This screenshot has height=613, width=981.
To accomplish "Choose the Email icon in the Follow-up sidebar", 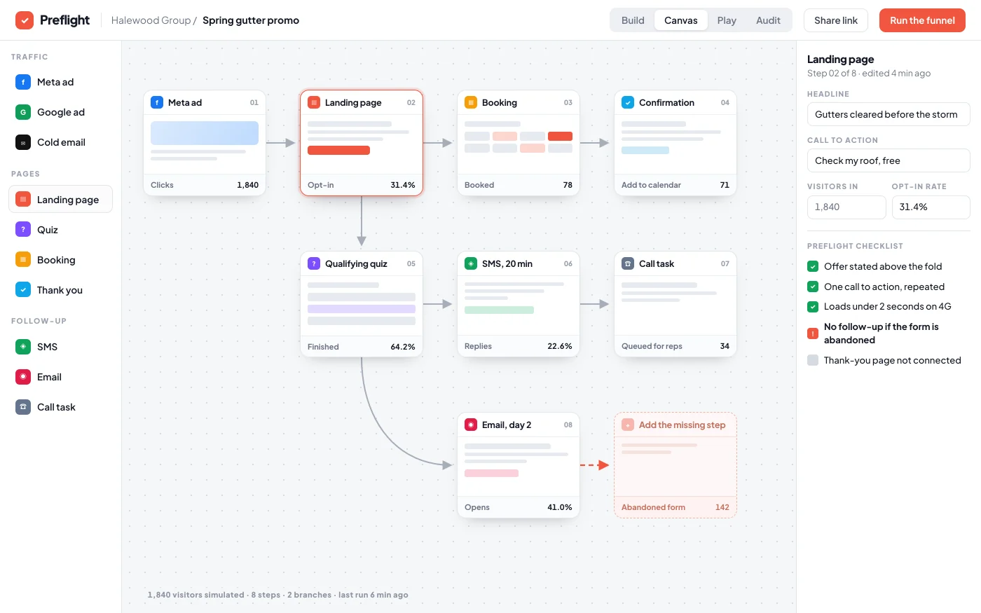I will pos(23,377).
